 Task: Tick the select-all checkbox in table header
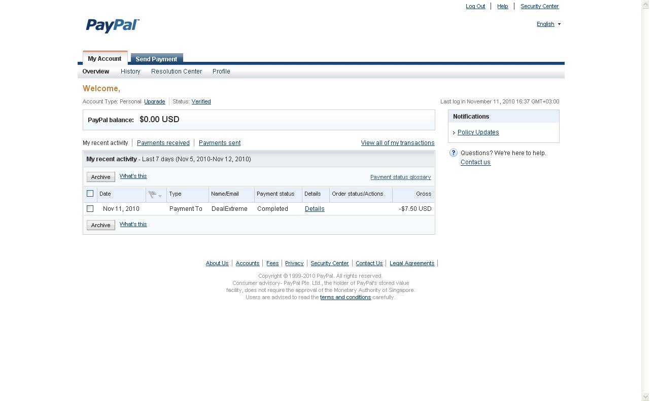[x=90, y=194]
